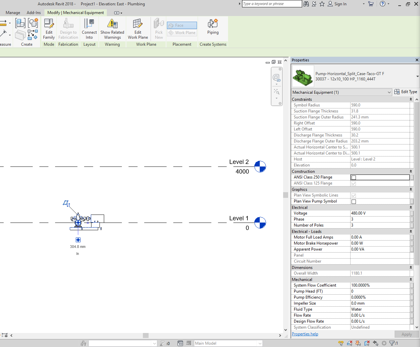Click the drawing view horizontal scrollbar thumb
This screenshot has height=347, width=420.
pos(146,335)
